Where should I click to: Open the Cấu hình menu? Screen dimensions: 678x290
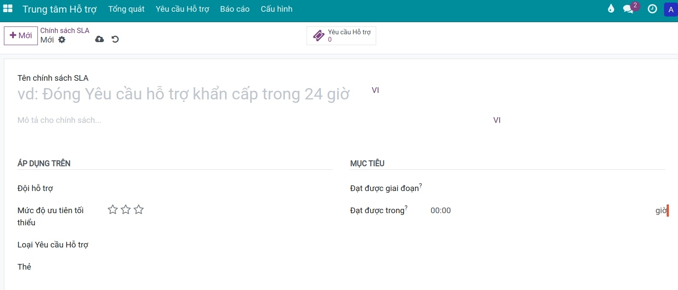click(x=277, y=9)
